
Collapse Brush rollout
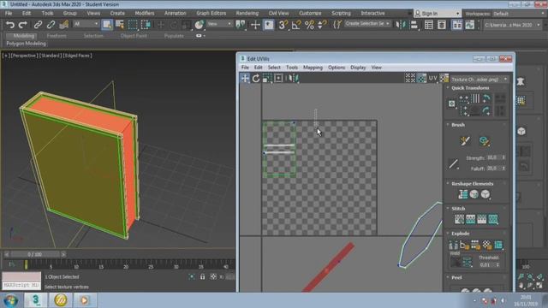[458, 125]
